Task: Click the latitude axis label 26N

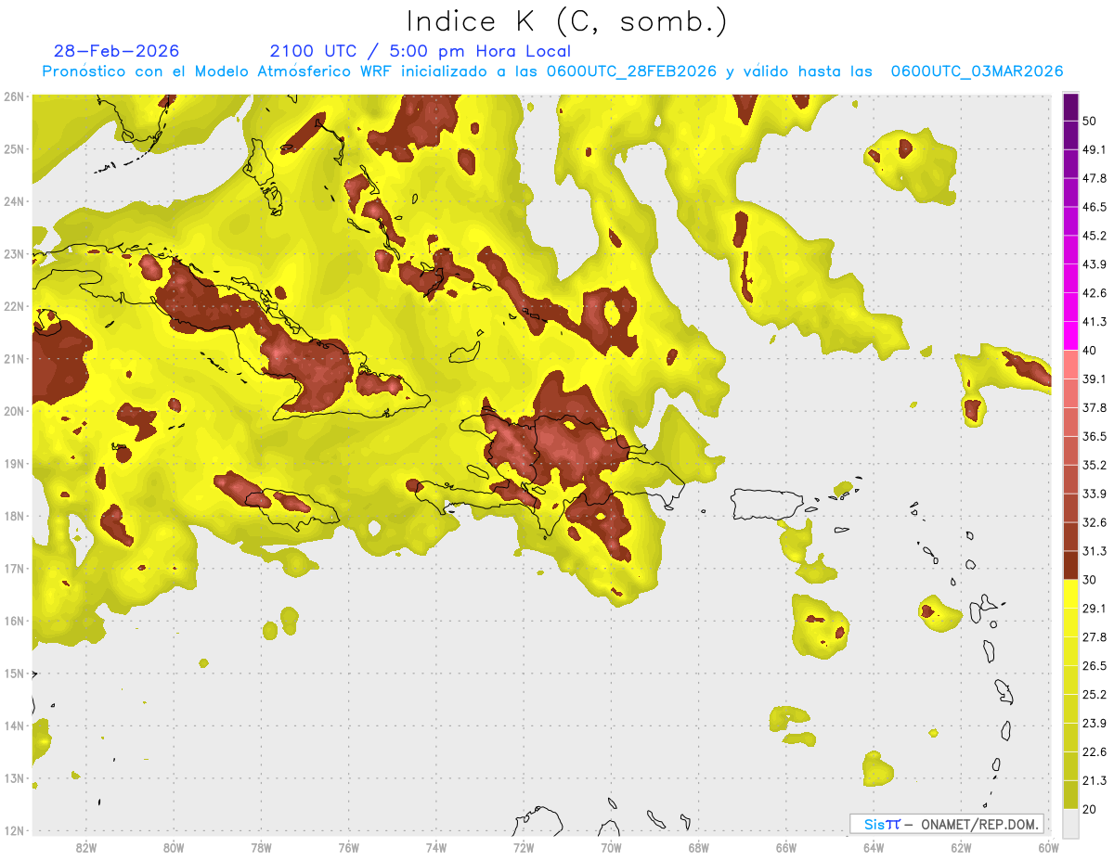Action: point(14,96)
